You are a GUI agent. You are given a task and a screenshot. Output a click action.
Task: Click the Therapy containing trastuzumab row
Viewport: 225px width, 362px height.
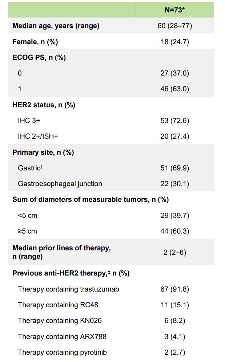(x=68, y=289)
